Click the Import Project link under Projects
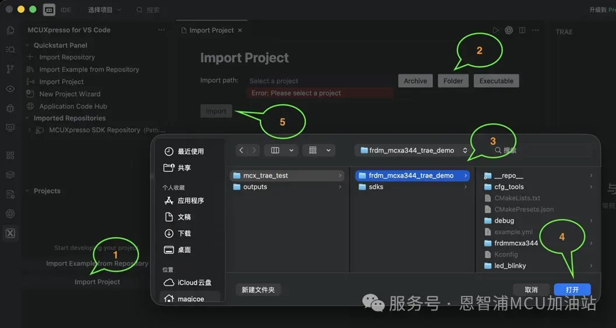Screen dimensions: 616x328 coord(97,282)
